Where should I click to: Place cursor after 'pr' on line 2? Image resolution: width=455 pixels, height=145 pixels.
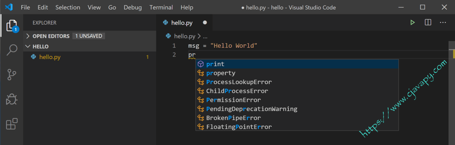tap(196, 55)
